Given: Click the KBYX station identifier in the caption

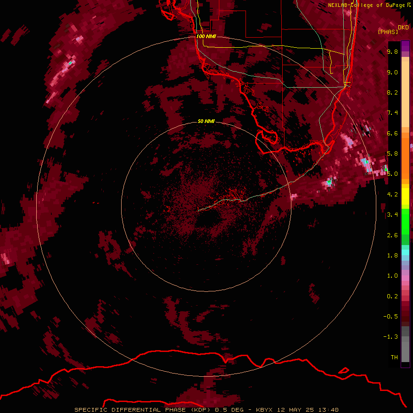Looking at the screenshot, I should [265, 410].
